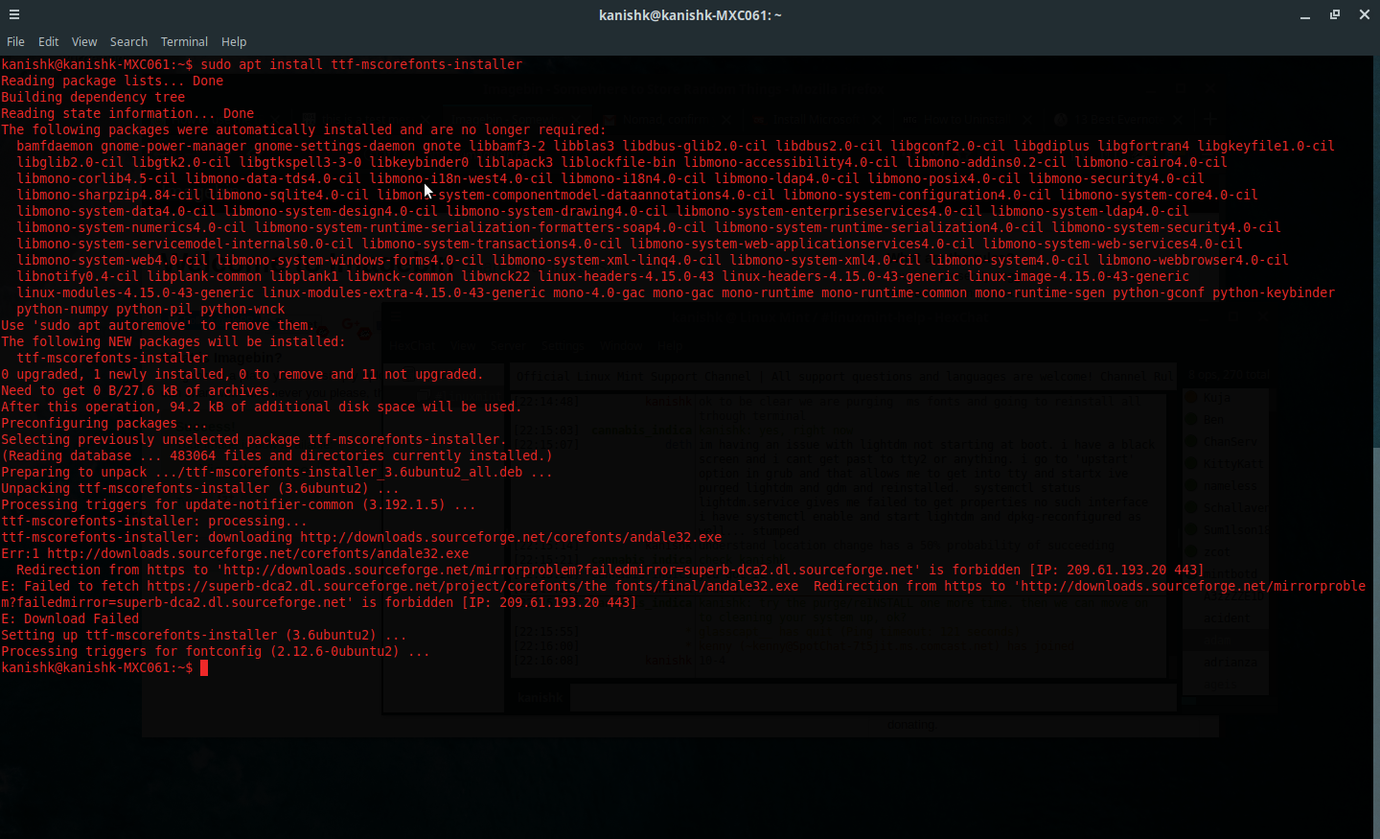1380x839 pixels.
Task: Click the package name 'libmono-corlib4.5-cil'
Action: pyautogui.click(x=97, y=178)
